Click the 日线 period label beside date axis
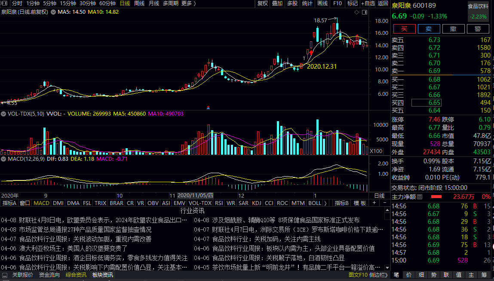 (379, 195)
